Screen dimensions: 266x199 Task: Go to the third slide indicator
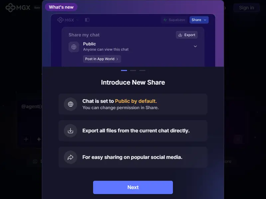[x=142, y=70]
